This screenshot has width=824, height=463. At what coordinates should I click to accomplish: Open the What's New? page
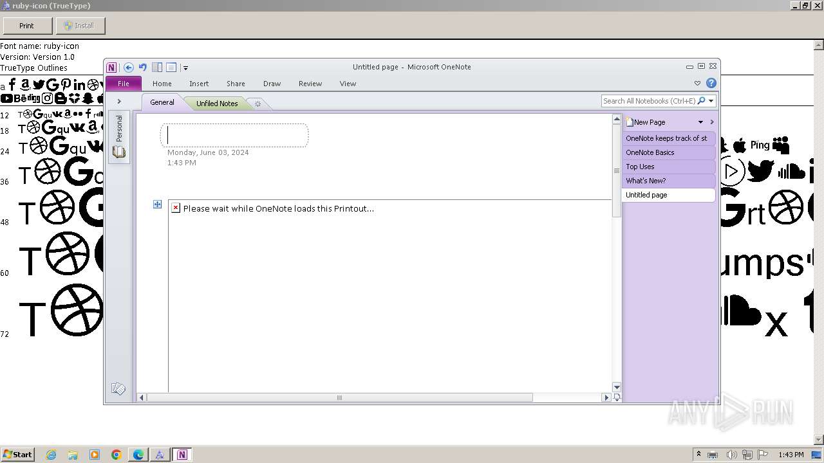tap(668, 181)
